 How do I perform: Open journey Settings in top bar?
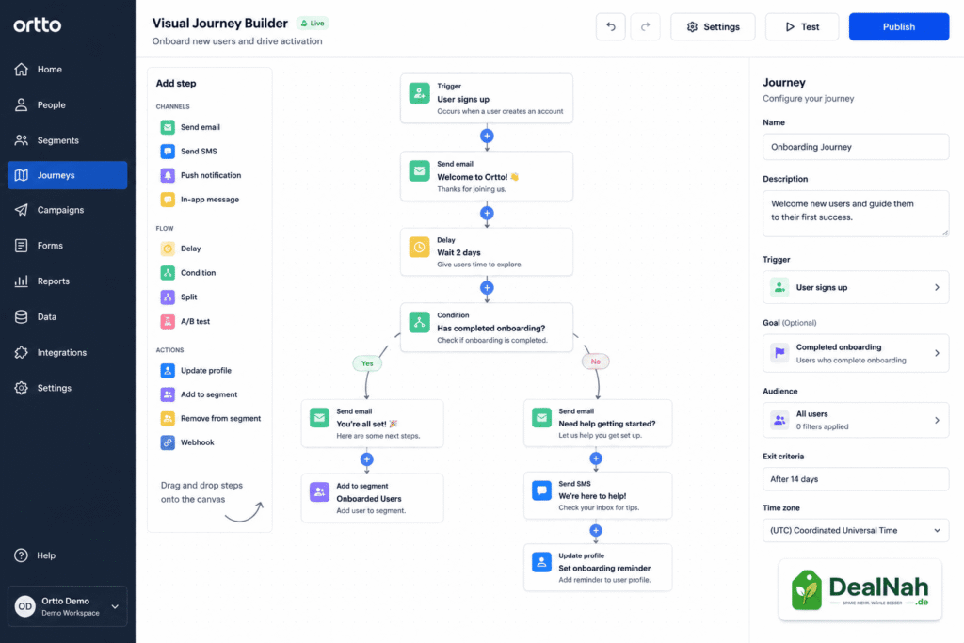(713, 27)
